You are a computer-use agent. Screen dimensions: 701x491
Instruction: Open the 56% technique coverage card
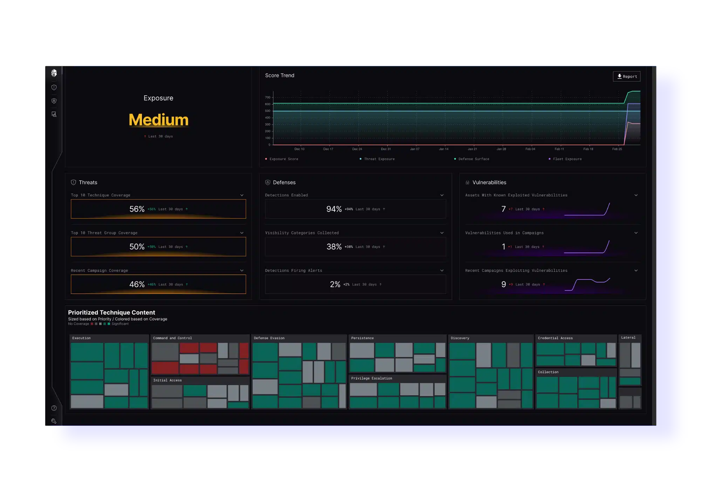tap(158, 209)
